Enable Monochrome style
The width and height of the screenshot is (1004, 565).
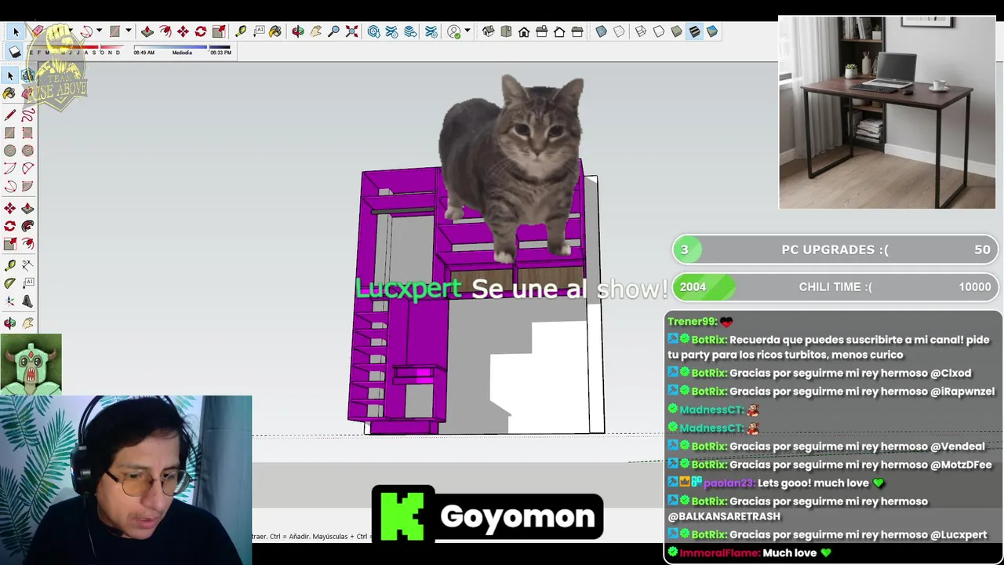click(x=712, y=31)
